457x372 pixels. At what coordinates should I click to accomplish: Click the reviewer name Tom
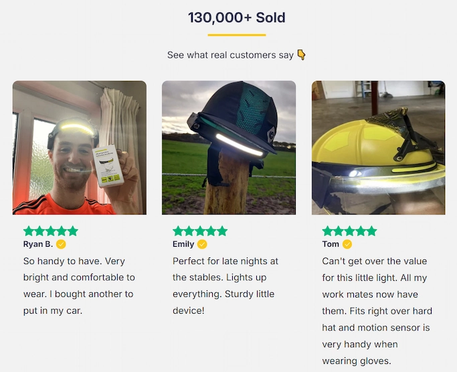click(x=331, y=244)
